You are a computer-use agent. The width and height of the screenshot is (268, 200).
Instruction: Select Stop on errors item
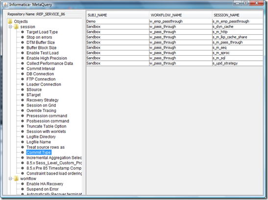(39, 37)
